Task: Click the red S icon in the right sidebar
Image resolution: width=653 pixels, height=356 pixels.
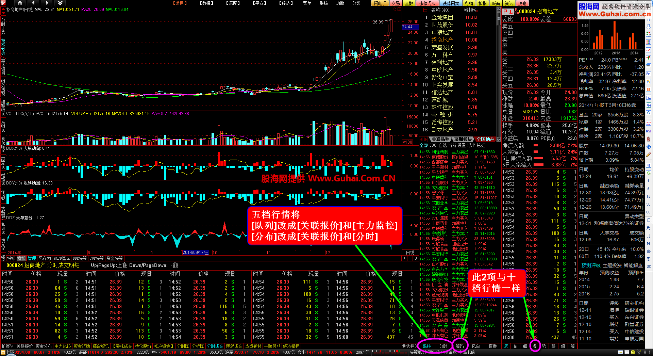Action: click(649, 139)
